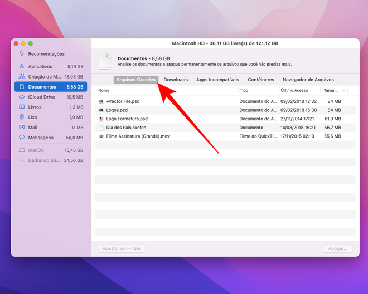368x294 pixels.
Task: Click the Mostrar no Finder button
Action: pyautogui.click(x=122, y=248)
